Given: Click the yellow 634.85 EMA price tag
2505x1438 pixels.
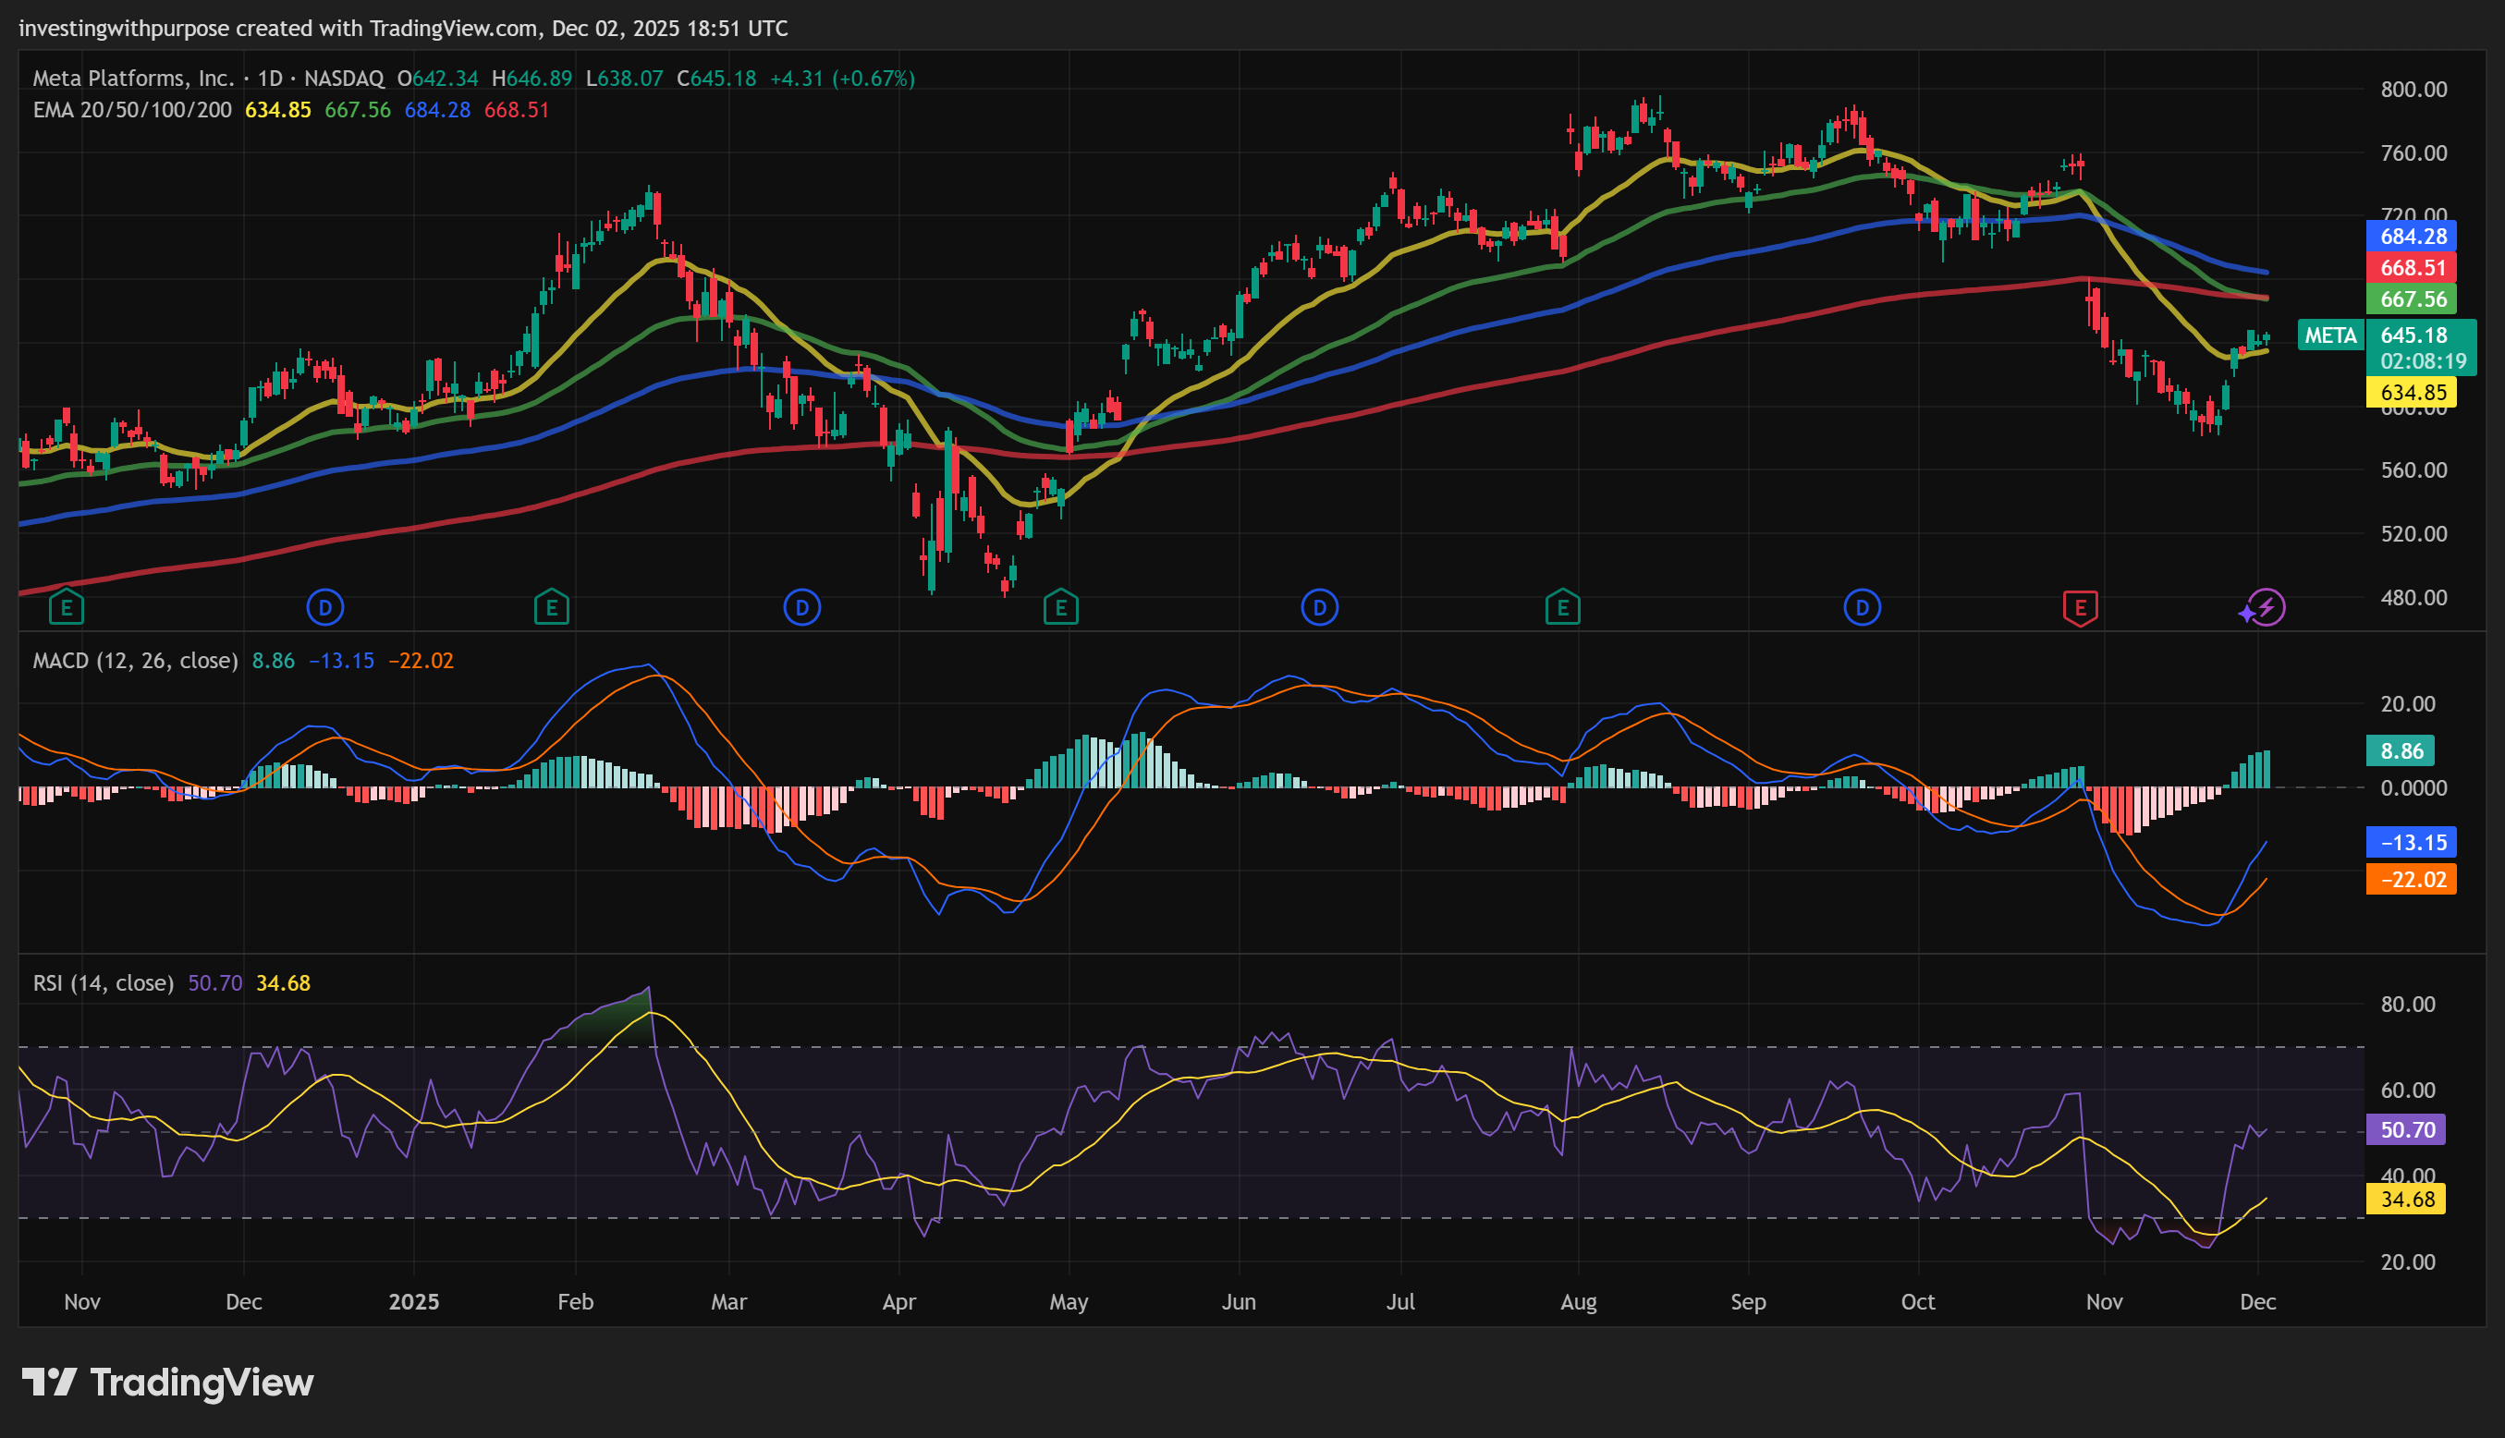Looking at the screenshot, I should coord(2410,392).
